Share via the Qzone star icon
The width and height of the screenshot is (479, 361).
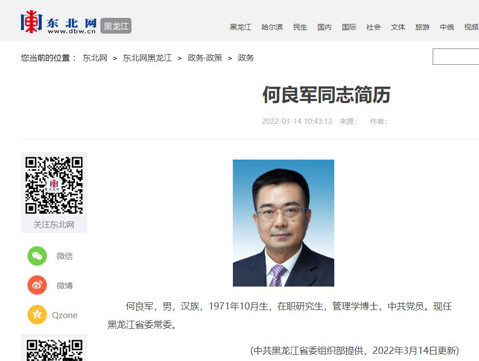(37, 315)
